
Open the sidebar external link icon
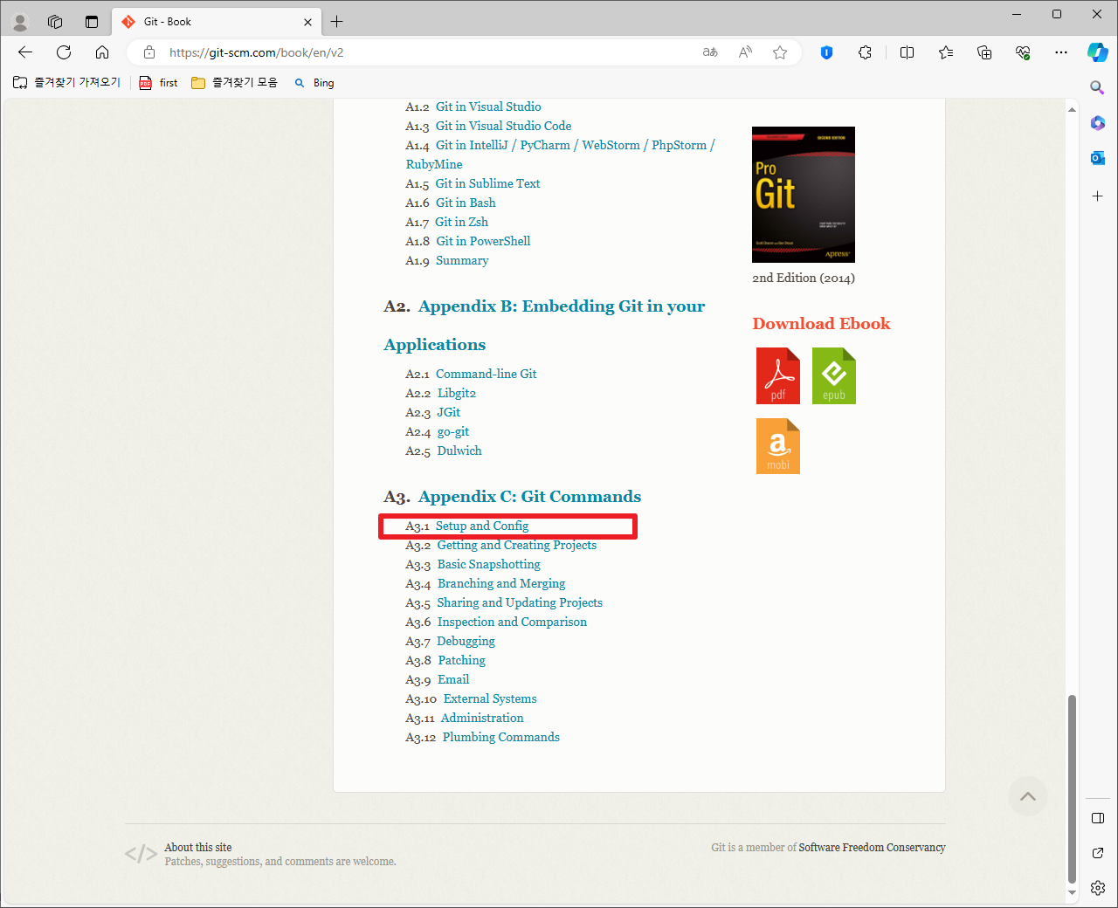point(1098,853)
